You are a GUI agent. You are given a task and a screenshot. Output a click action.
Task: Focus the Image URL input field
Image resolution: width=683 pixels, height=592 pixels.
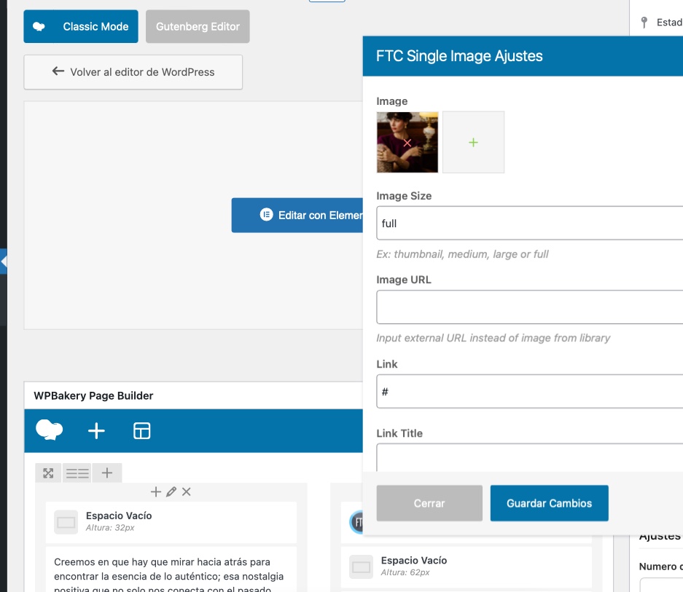click(529, 307)
